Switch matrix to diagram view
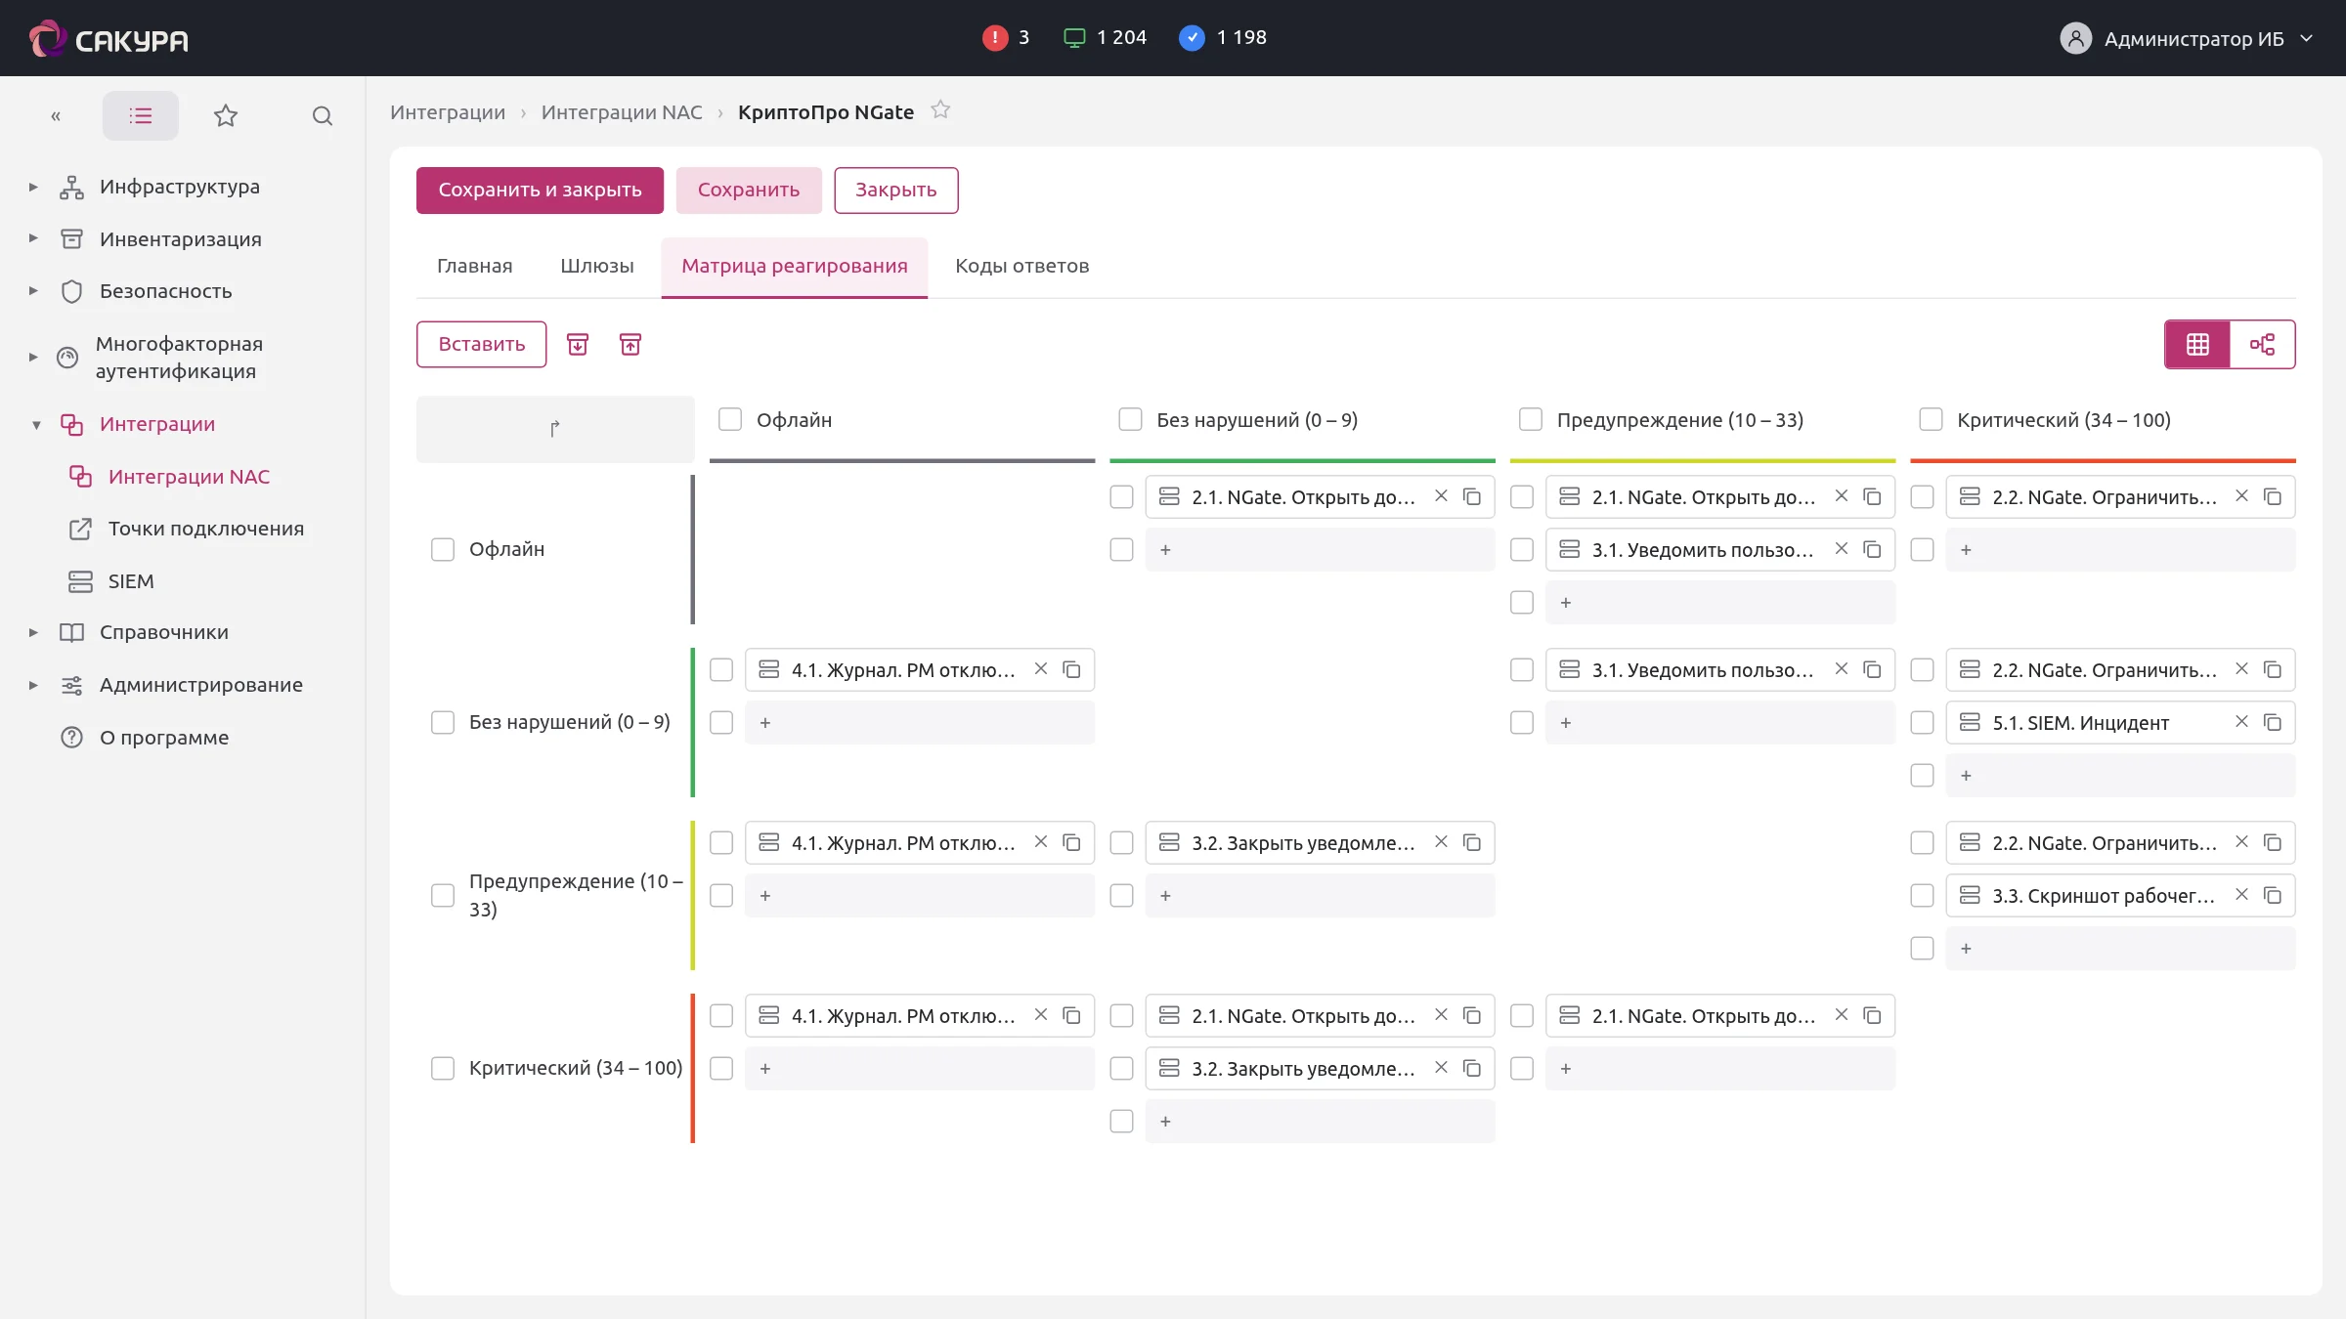 coord(2263,345)
